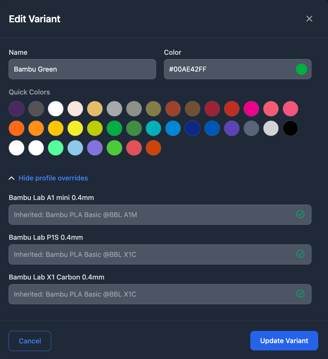Click the green check icon for X1 Carbon profile
Viewport: 328px width, 359px height.
[x=300, y=294]
